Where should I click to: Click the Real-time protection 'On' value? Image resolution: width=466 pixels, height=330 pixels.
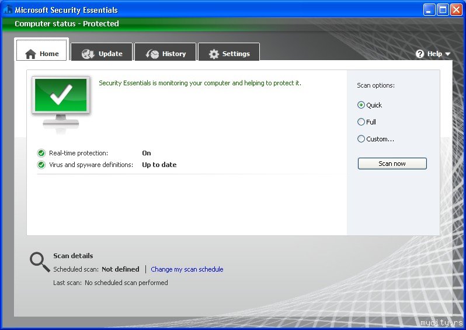coord(147,153)
